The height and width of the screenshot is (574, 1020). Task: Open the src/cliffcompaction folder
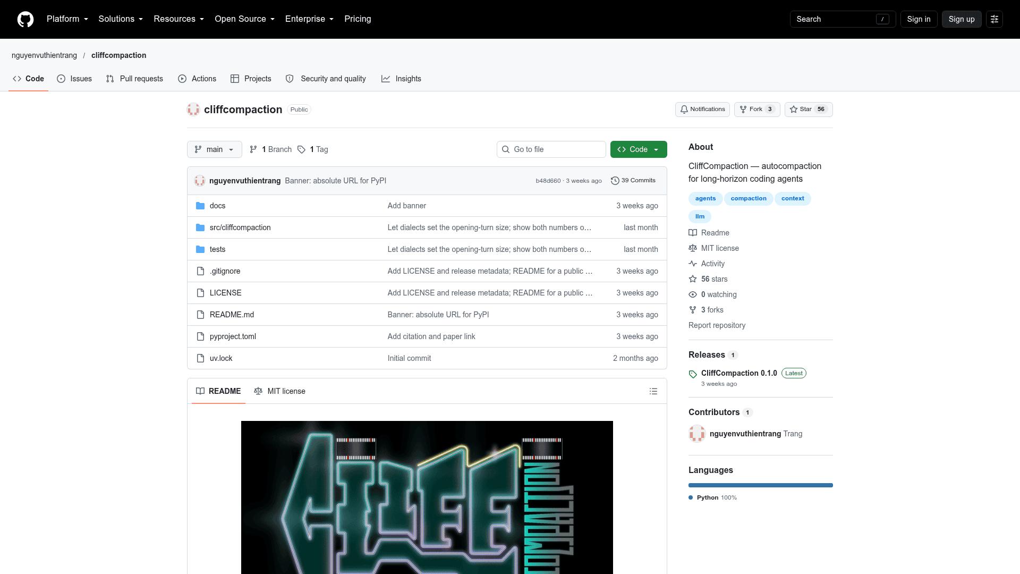click(x=240, y=227)
